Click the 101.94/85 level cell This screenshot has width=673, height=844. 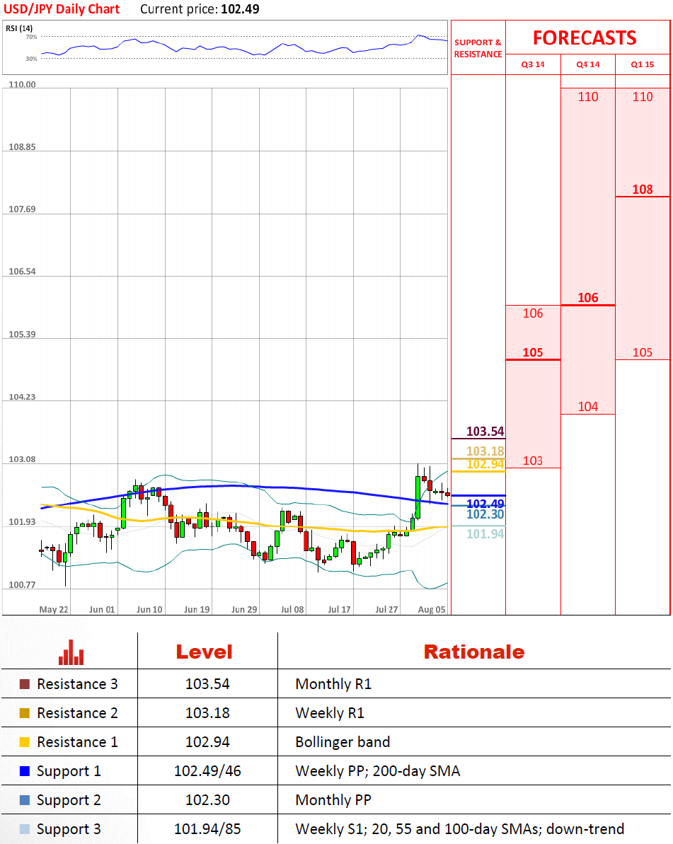coord(207,829)
